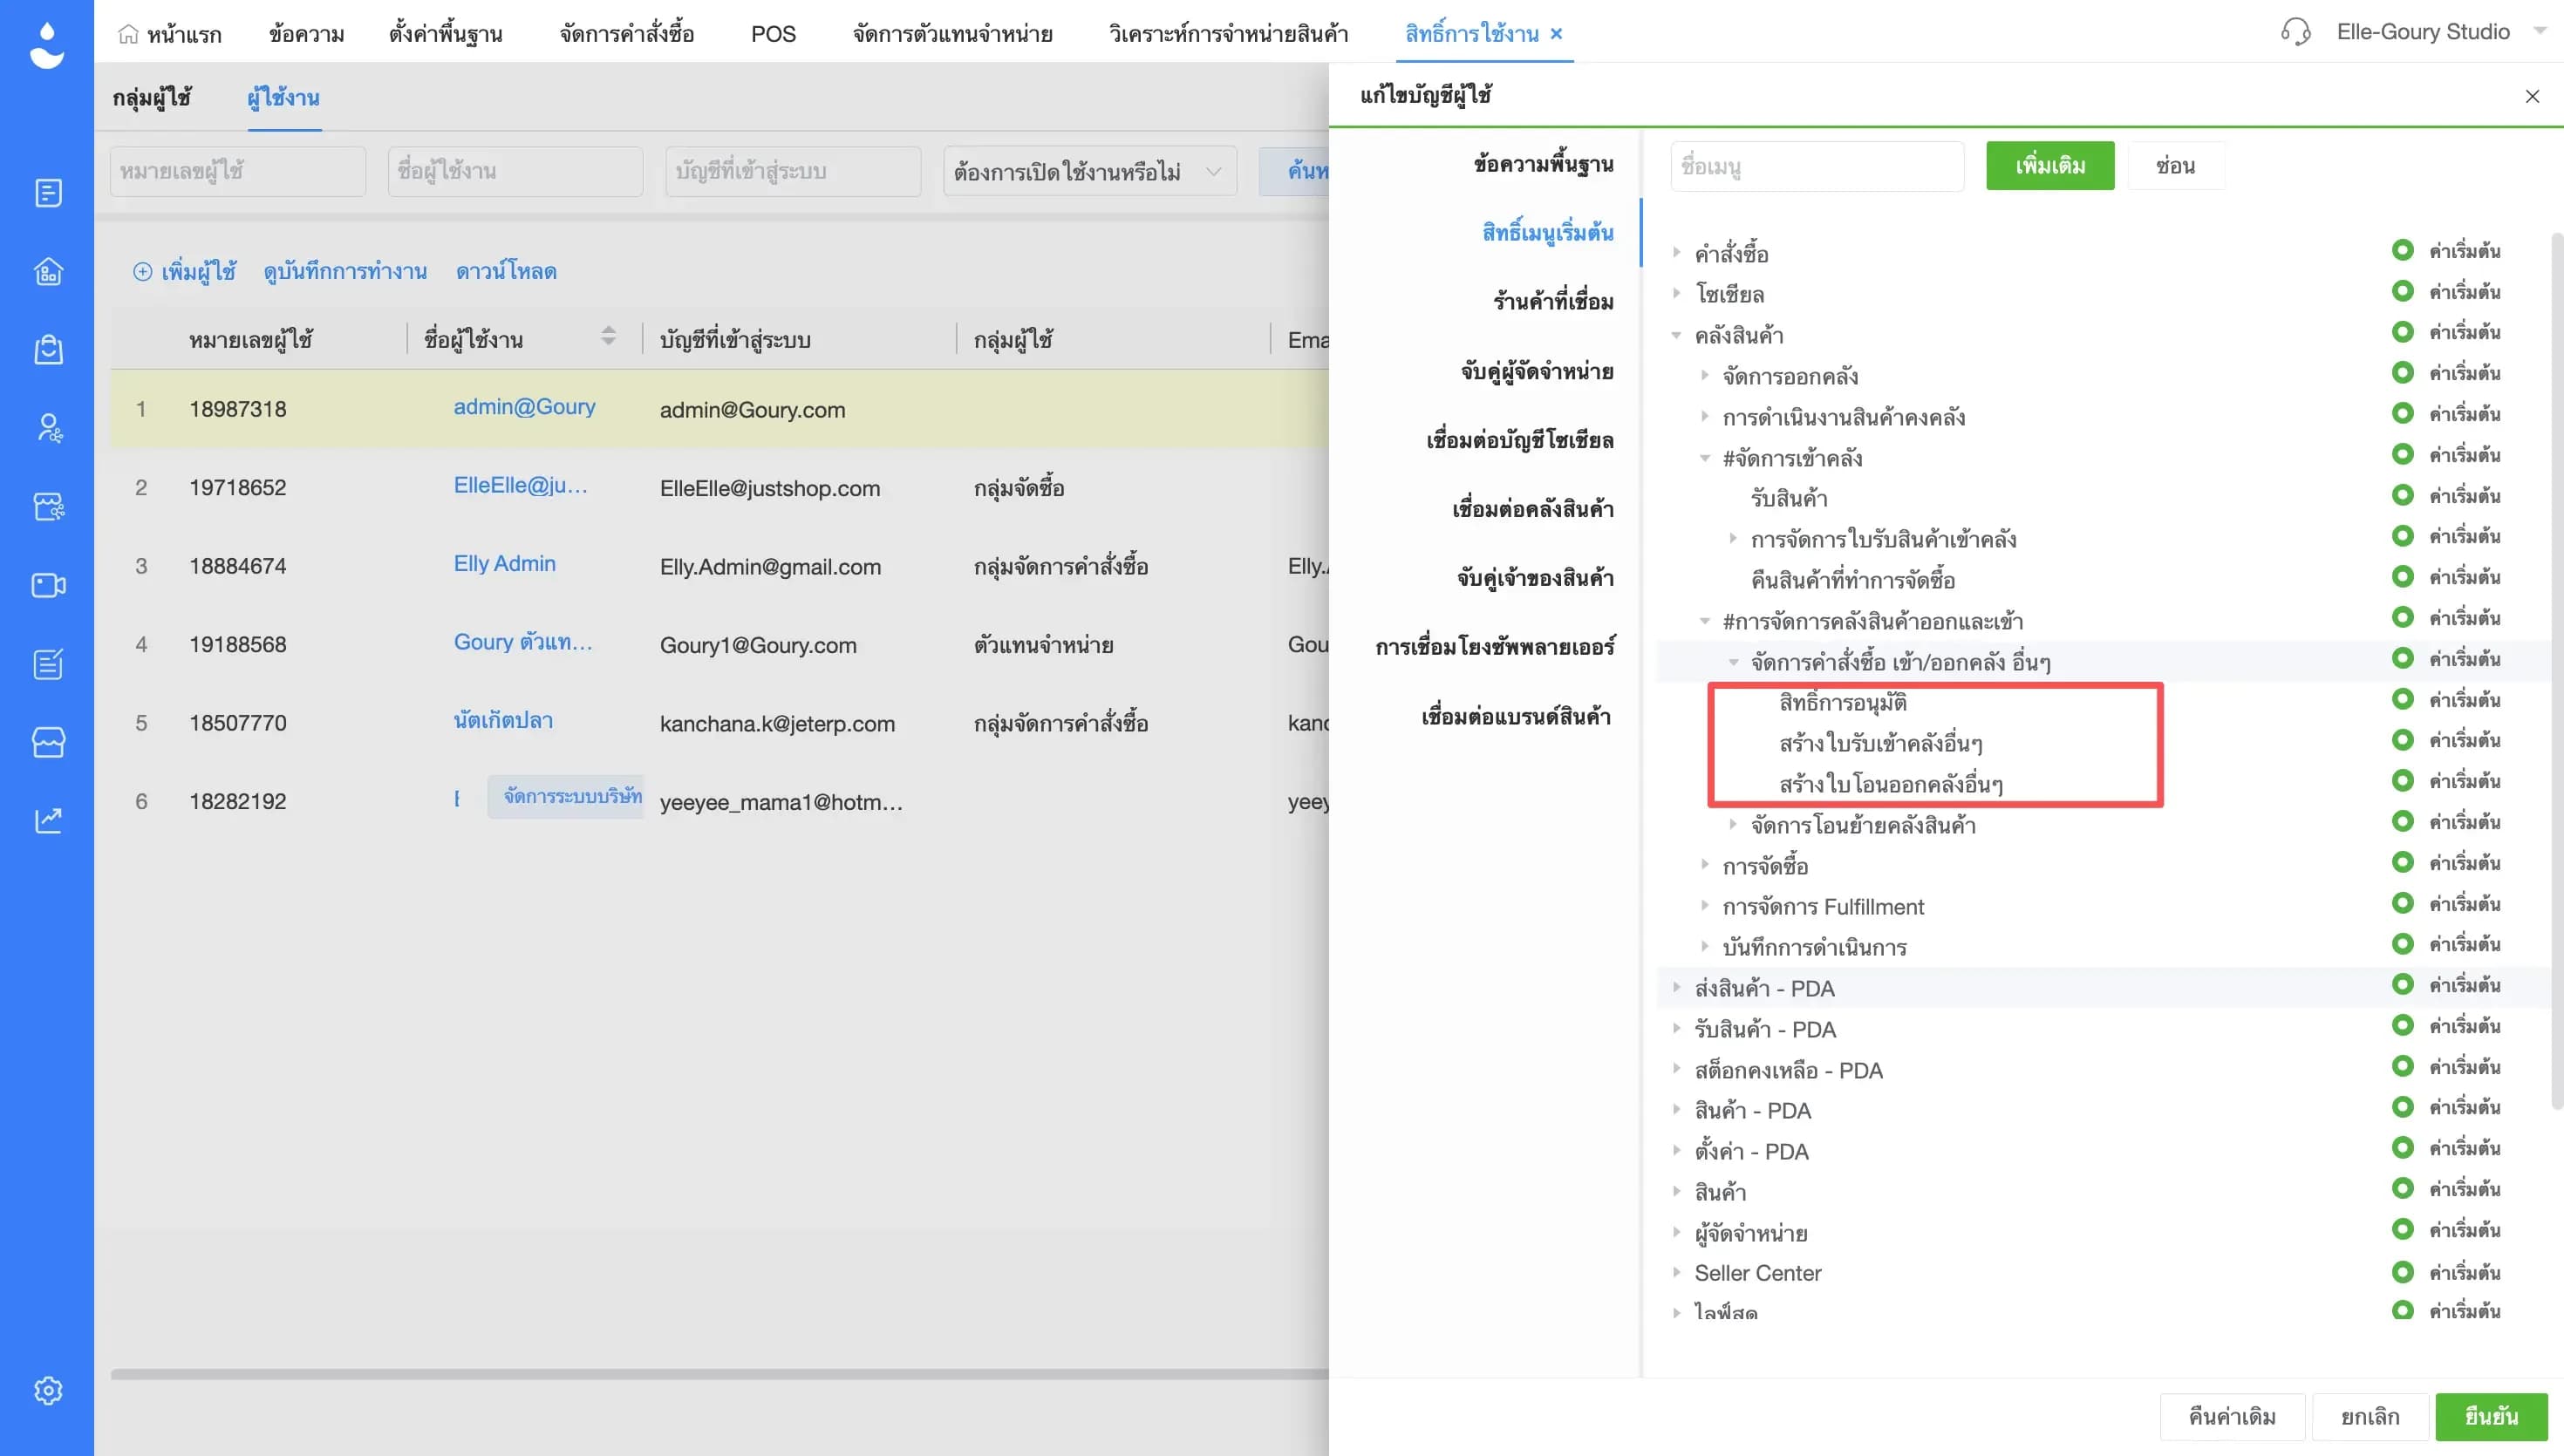Click the ดาวน์โหลด link
Viewport: 2564px width, 1456px height.
click(506, 271)
